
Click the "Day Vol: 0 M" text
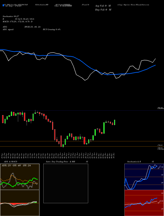(x=103, y=9)
